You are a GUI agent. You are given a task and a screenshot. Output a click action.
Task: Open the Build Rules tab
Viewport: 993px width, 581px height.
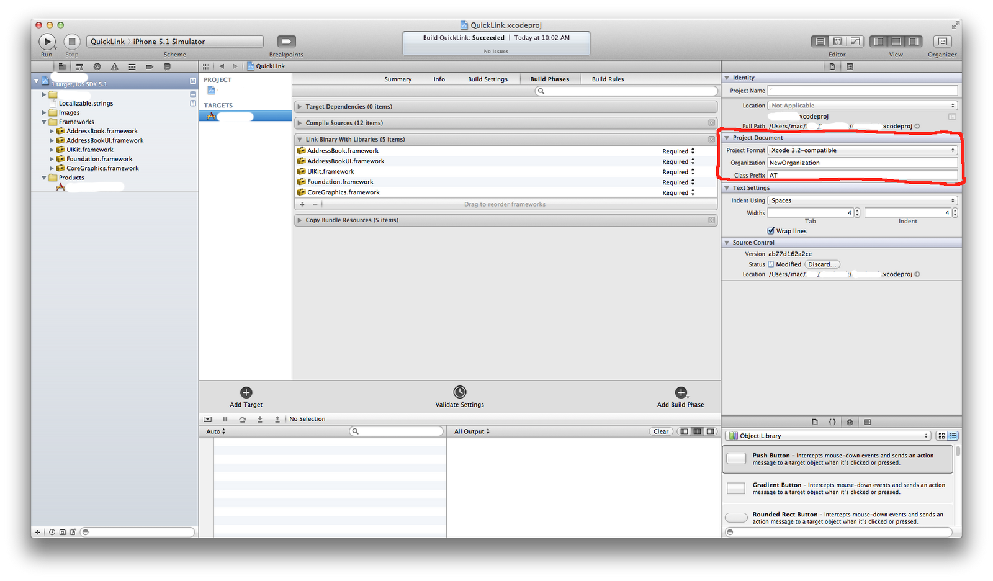608,79
